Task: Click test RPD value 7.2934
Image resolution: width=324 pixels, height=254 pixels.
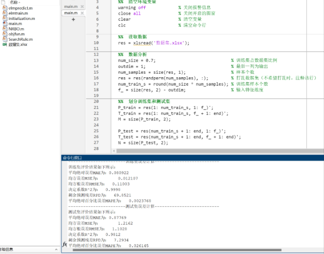Action: 121,240
